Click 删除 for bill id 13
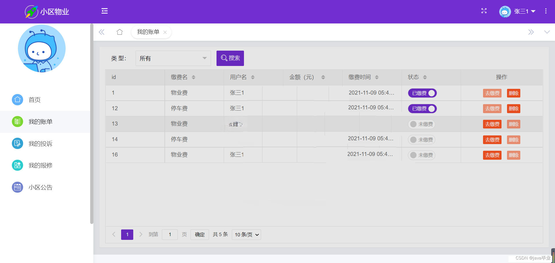The height and width of the screenshot is (263, 555). click(x=514, y=124)
